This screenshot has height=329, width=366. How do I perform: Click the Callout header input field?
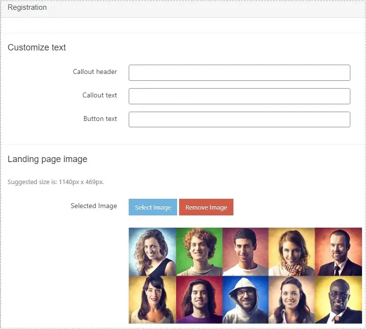pos(239,72)
